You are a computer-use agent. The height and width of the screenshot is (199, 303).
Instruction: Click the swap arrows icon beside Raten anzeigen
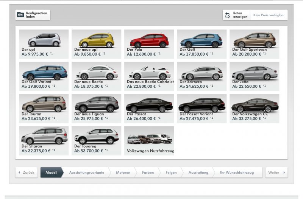pos(228,15)
